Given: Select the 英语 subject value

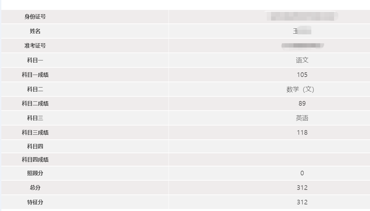Looking at the screenshot, I should click(302, 118).
